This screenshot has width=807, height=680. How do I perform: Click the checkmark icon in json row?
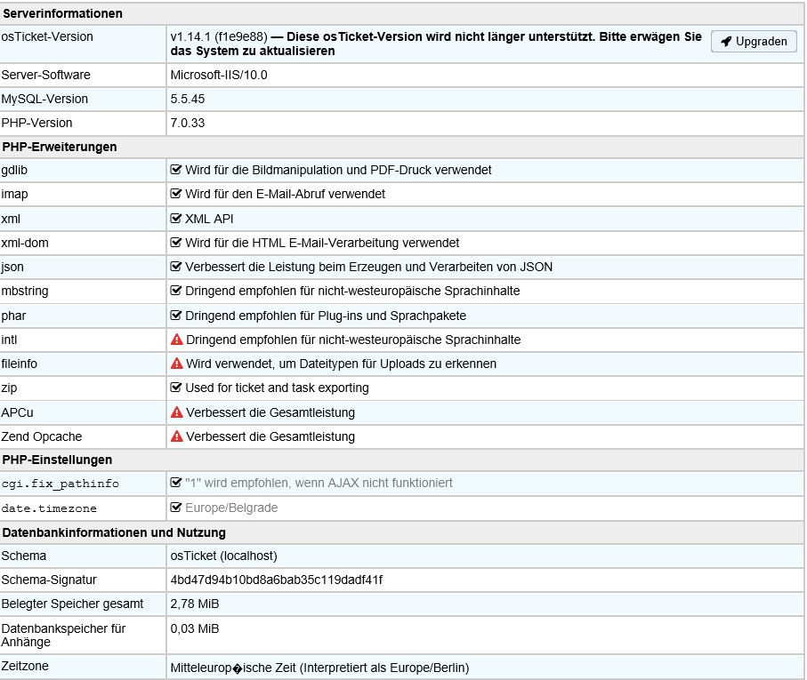(x=176, y=267)
